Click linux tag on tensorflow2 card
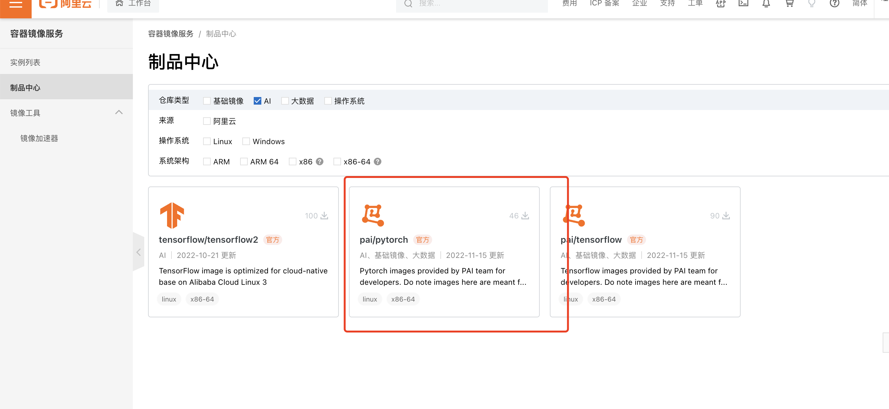 click(169, 299)
